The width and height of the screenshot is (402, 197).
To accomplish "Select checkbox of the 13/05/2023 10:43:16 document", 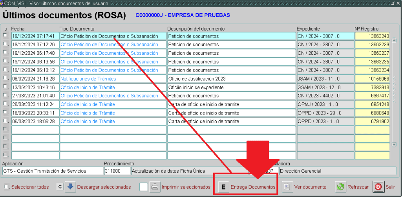I will point(5,87).
